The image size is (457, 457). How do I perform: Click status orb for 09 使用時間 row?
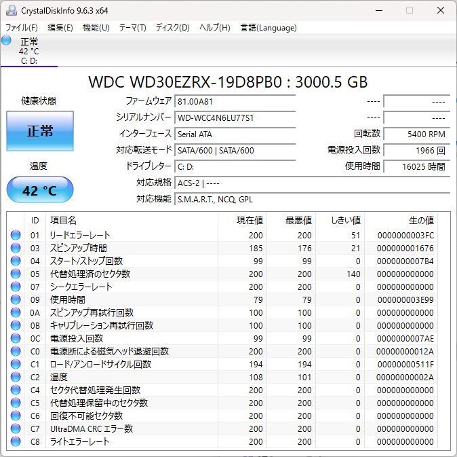tap(16, 299)
